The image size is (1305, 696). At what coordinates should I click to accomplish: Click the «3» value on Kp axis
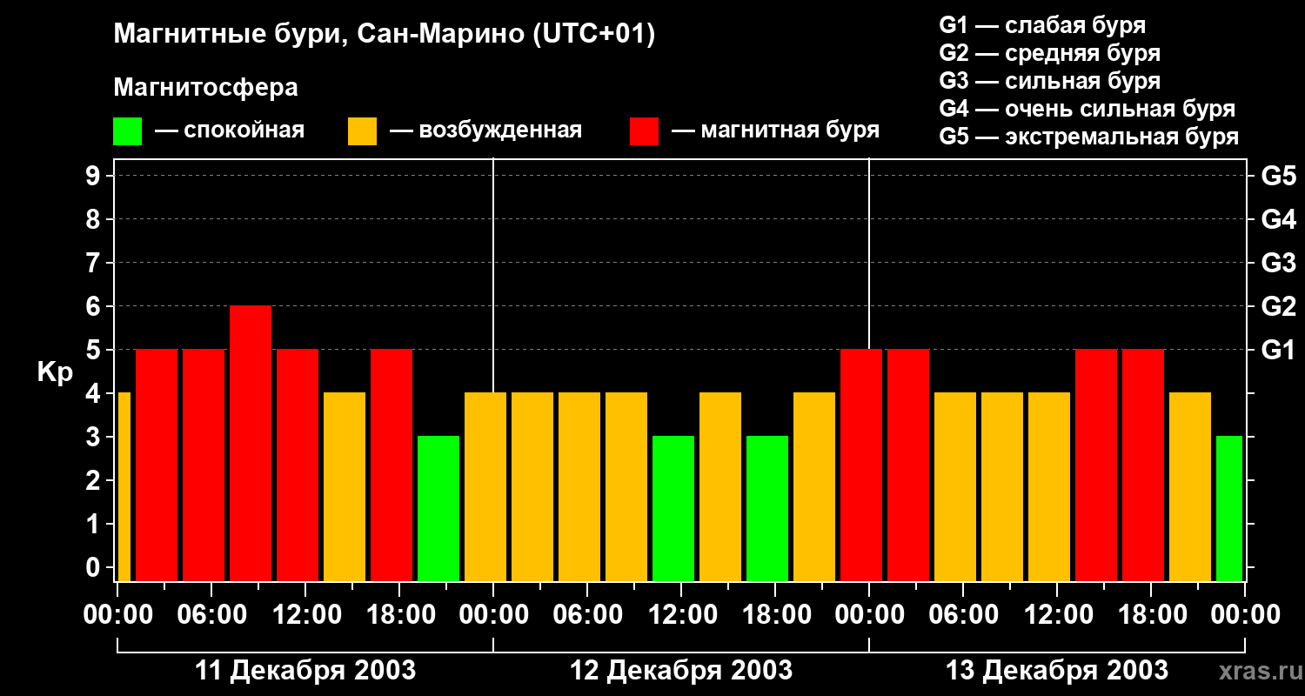[x=95, y=437]
